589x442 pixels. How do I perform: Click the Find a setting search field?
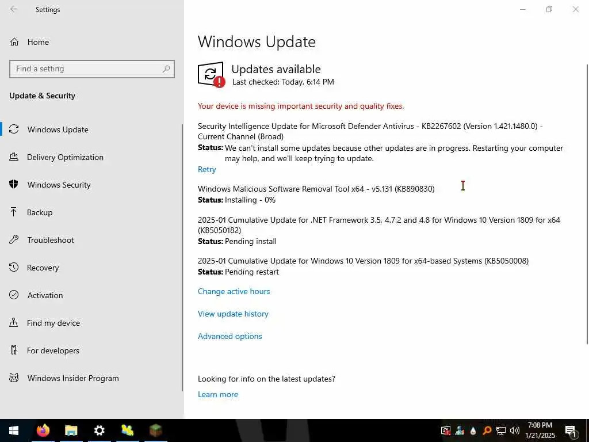pos(92,69)
